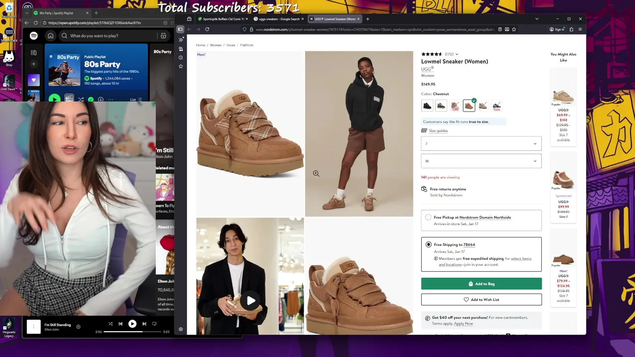Image resolution: width=635 pixels, height=357 pixels.
Task: Reload the Spotify browser page
Action: click(35, 23)
